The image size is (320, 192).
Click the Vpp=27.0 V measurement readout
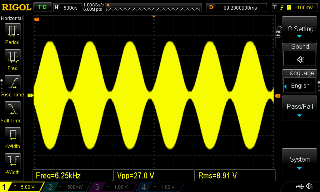[154, 175]
